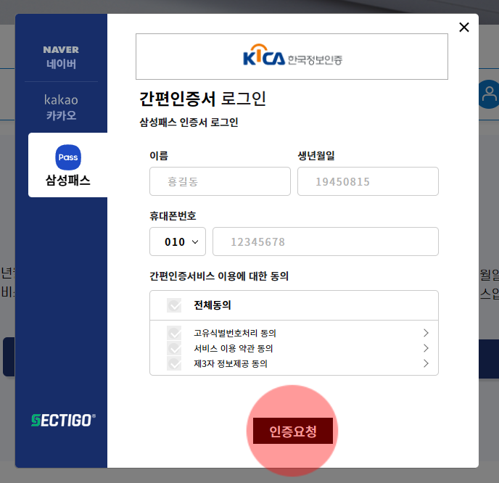Screen dimensions: 499x483
Task: Click the user profile icon in the background page
Action: [x=489, y=94]
